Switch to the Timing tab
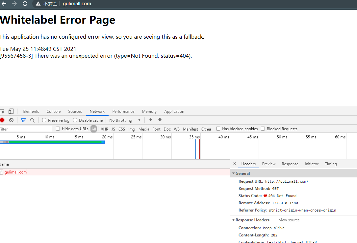The height and width of the screenshot is (243, 357). (331, 164)
